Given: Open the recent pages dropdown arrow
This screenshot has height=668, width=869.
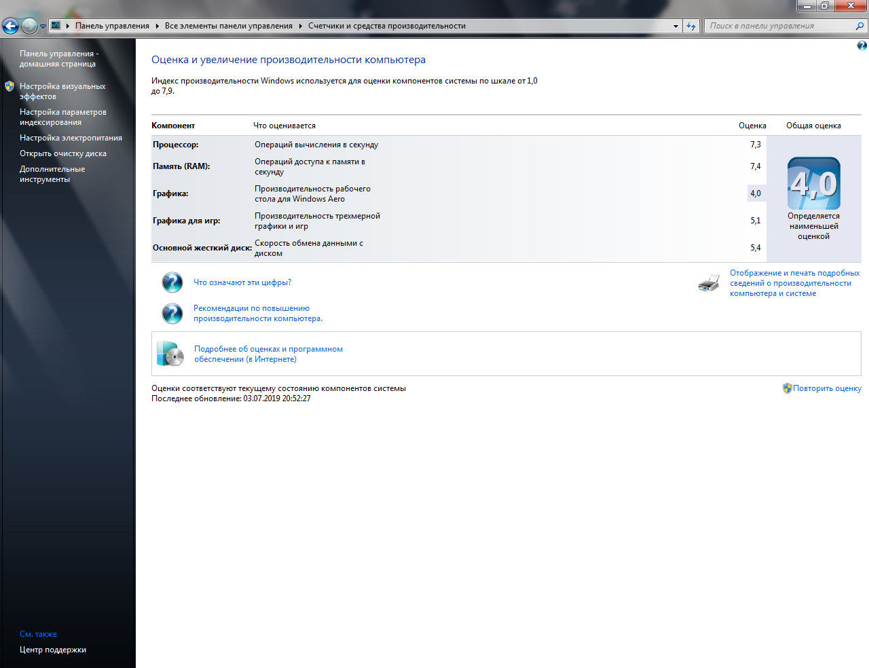Looking at the screenshot, I should click(x=43, y=26).
